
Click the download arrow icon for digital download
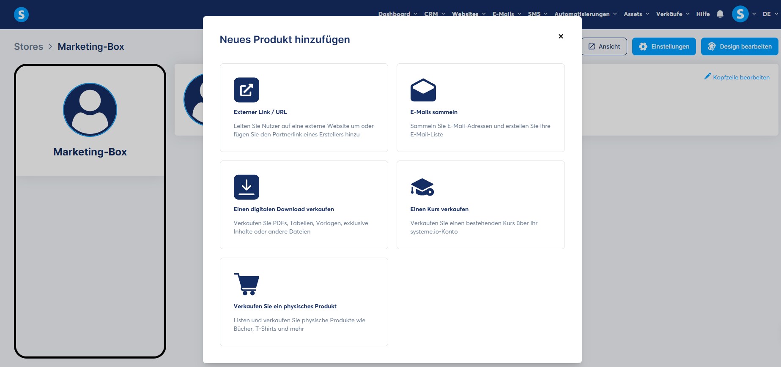[x=246, y=187]
